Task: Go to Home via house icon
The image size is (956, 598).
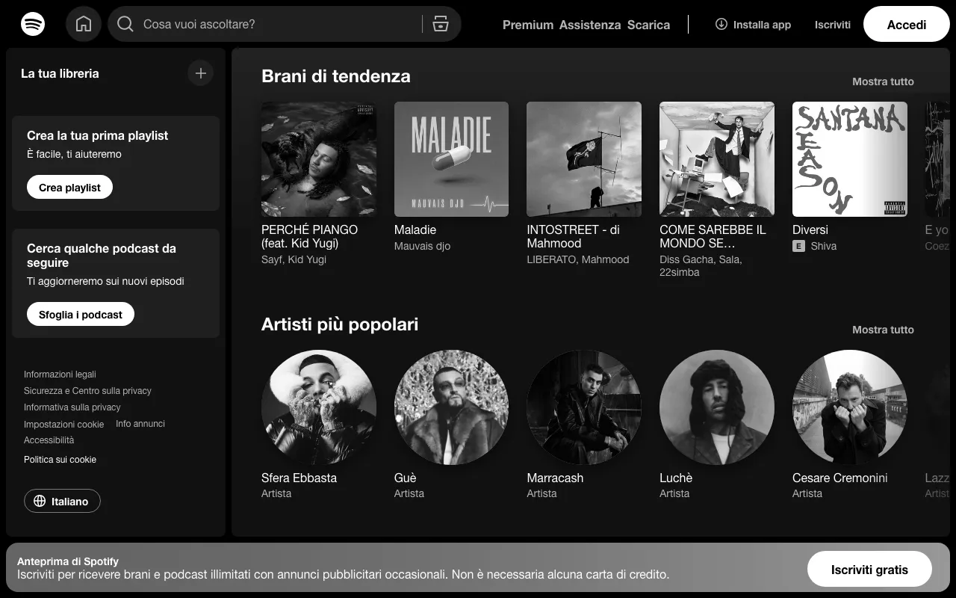Action: point(84,24)
